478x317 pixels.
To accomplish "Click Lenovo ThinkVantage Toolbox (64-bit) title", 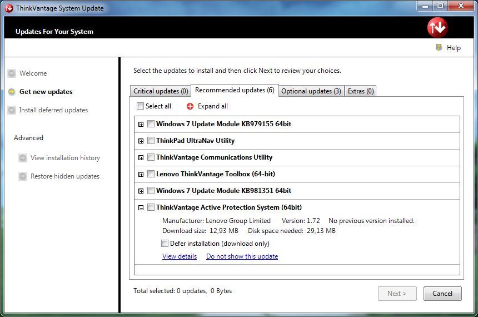I will [216, 174].
